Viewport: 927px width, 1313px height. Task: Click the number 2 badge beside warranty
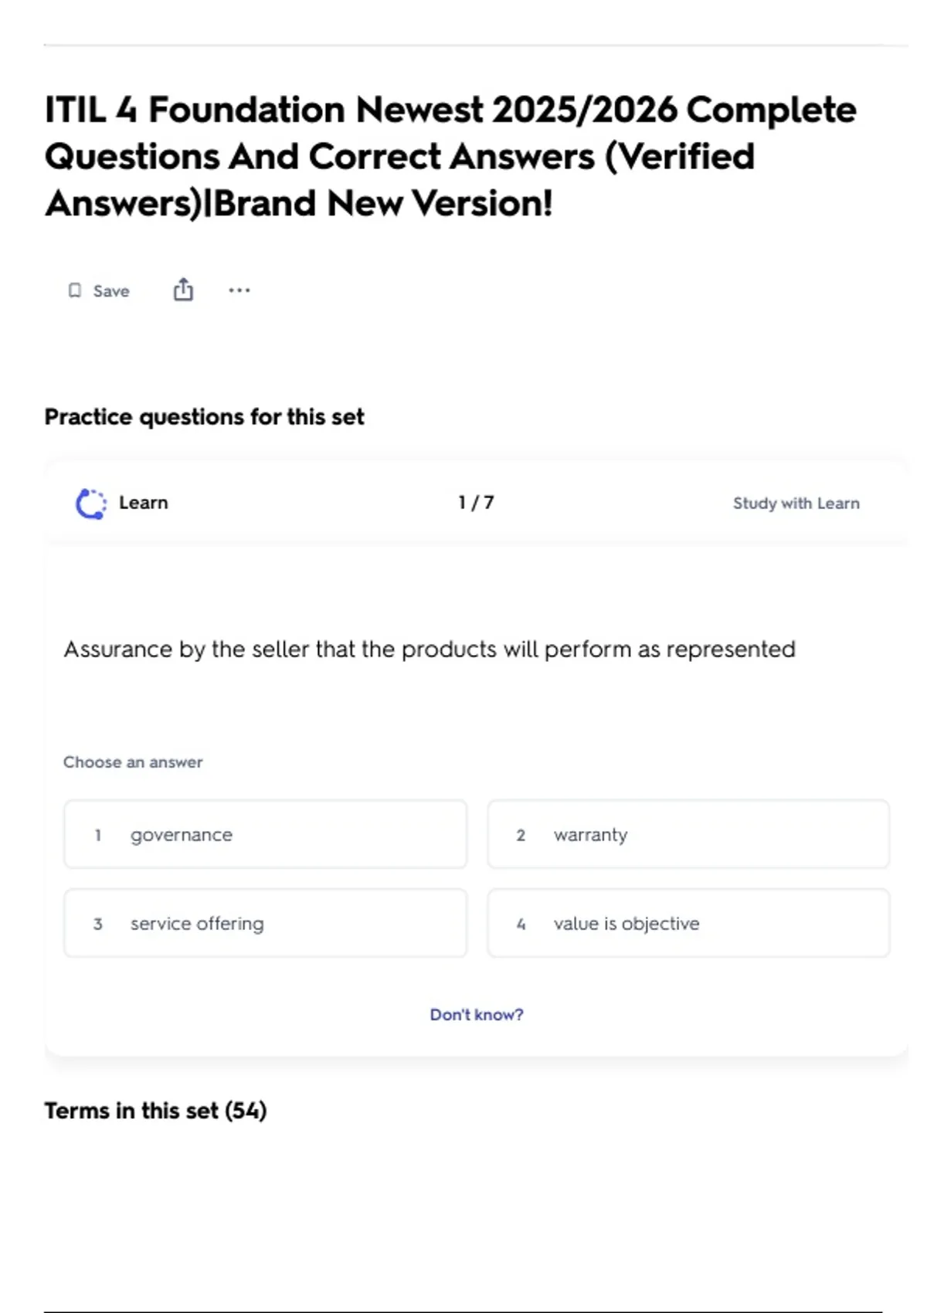pos(521,835)
